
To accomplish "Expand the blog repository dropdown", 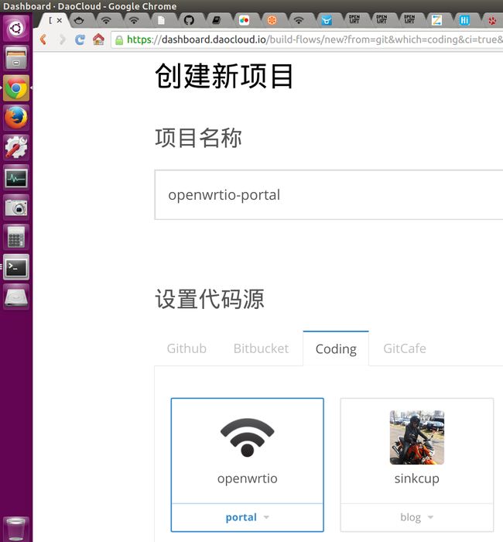I will (x=417, y=517).
